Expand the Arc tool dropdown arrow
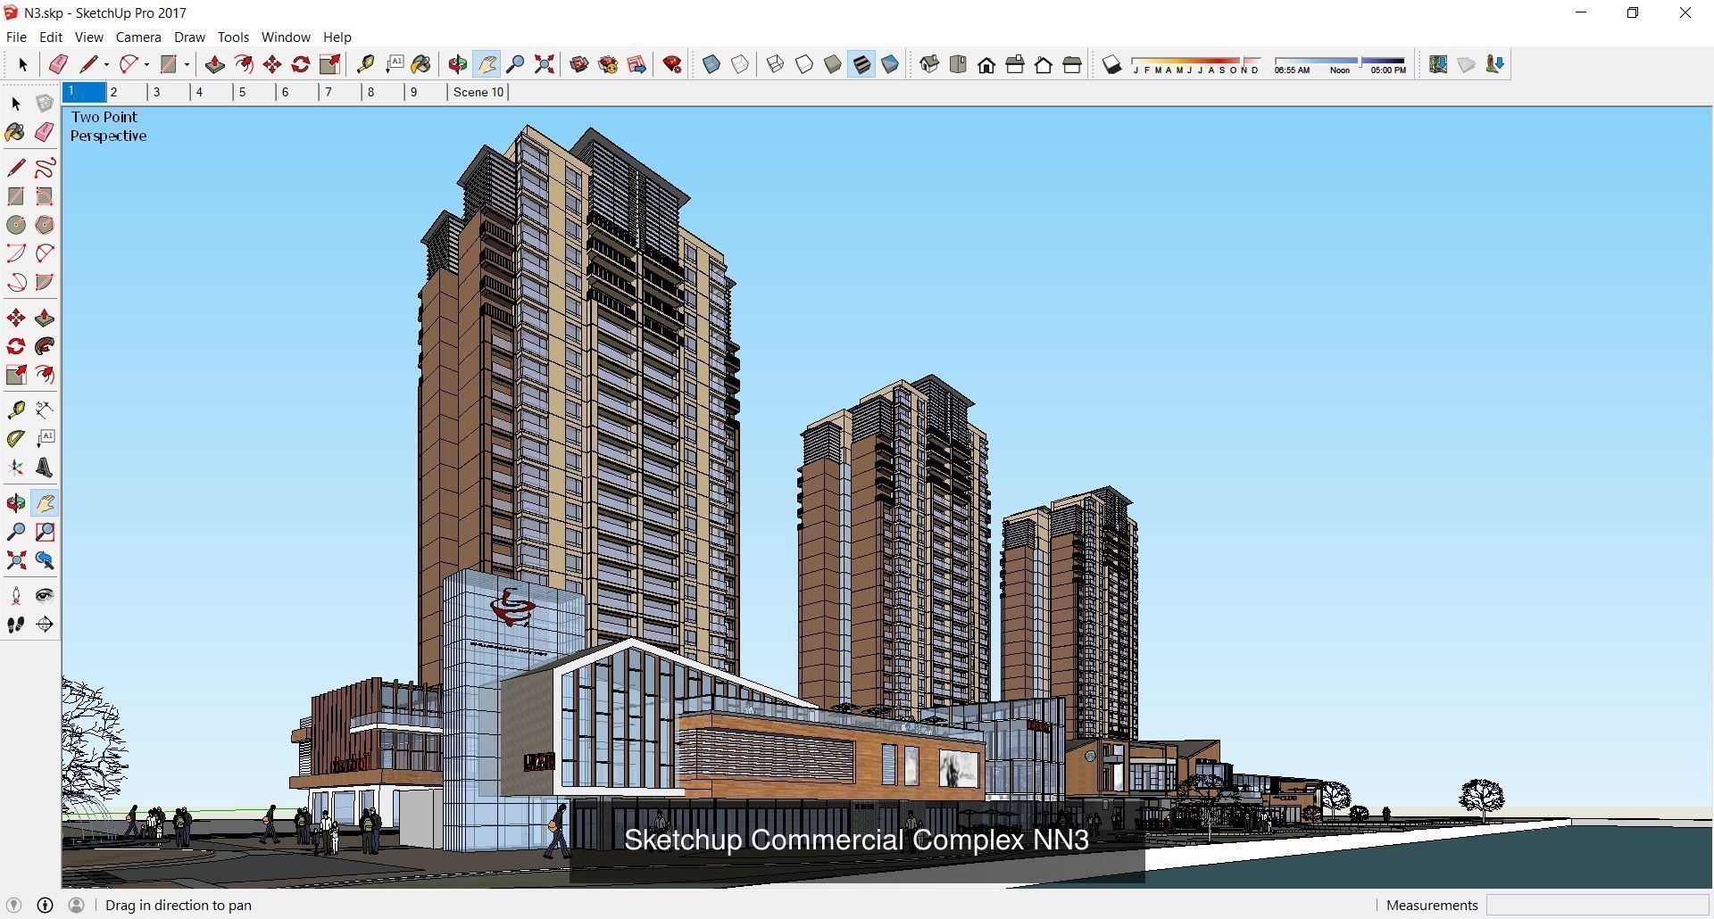Screen dimensions: 1714x919 point(146,64)
